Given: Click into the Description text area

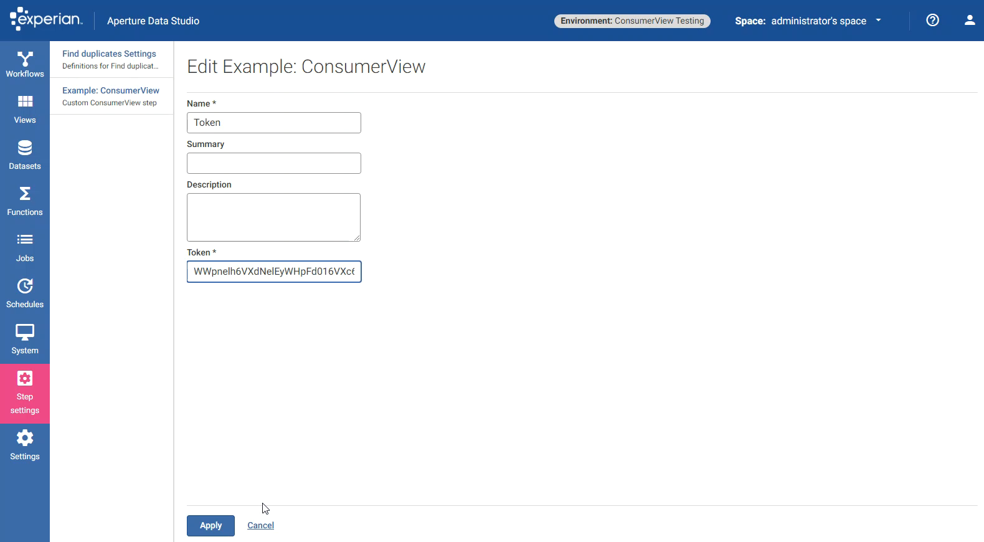Looking at the screenshot, I should pyautogui.click(x=273, y=217).
